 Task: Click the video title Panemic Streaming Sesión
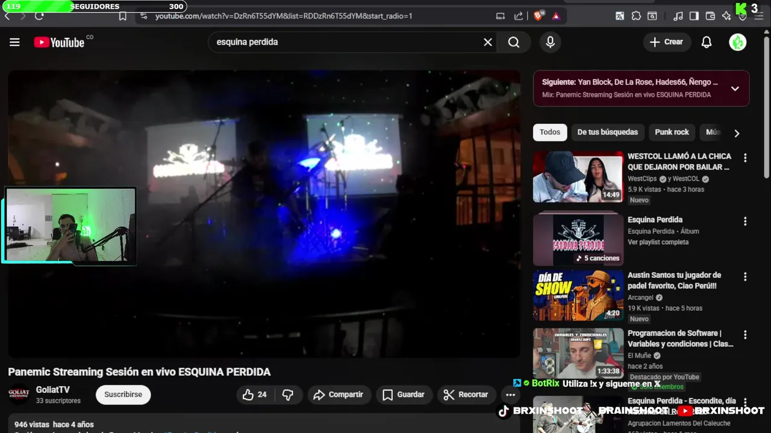click(x=139, y=372)
